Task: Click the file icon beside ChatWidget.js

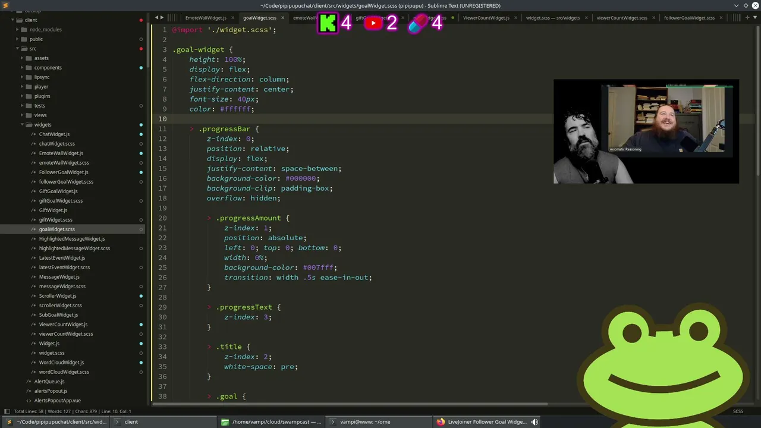Action: [33, 134]
